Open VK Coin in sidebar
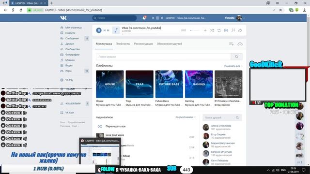Image resolution: width=310 pixels, height=174 pixels. point(67,113)
